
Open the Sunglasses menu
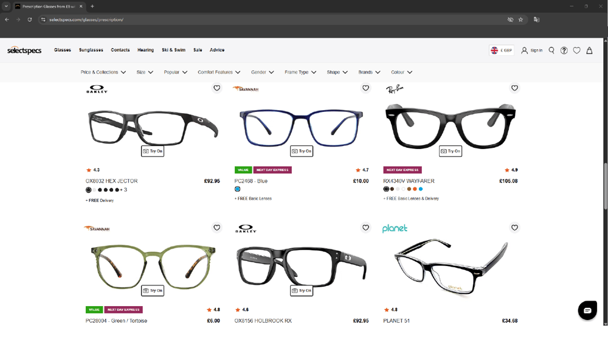[91, 50]
